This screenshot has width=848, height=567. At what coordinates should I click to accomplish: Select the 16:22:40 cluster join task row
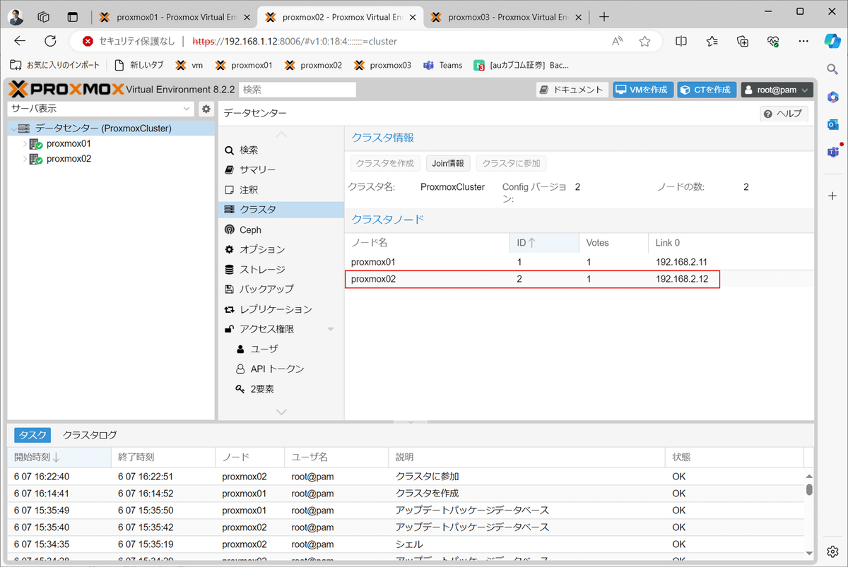pyautogui.click(x=406, y=477)
